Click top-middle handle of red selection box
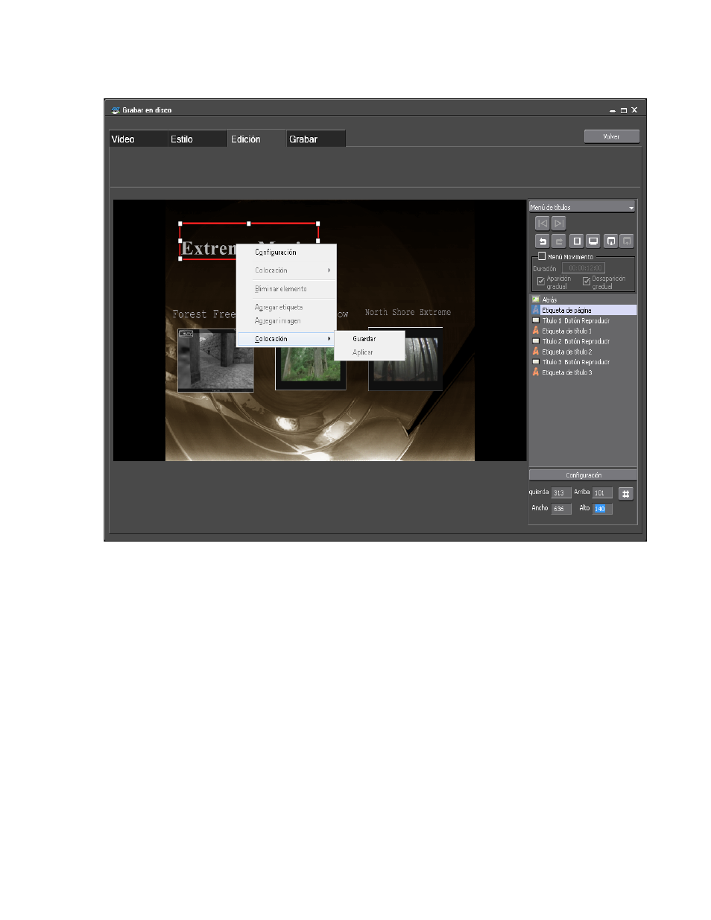Image resolution: width=711 pixels, height=920 pixels. [x=249, y=223]
